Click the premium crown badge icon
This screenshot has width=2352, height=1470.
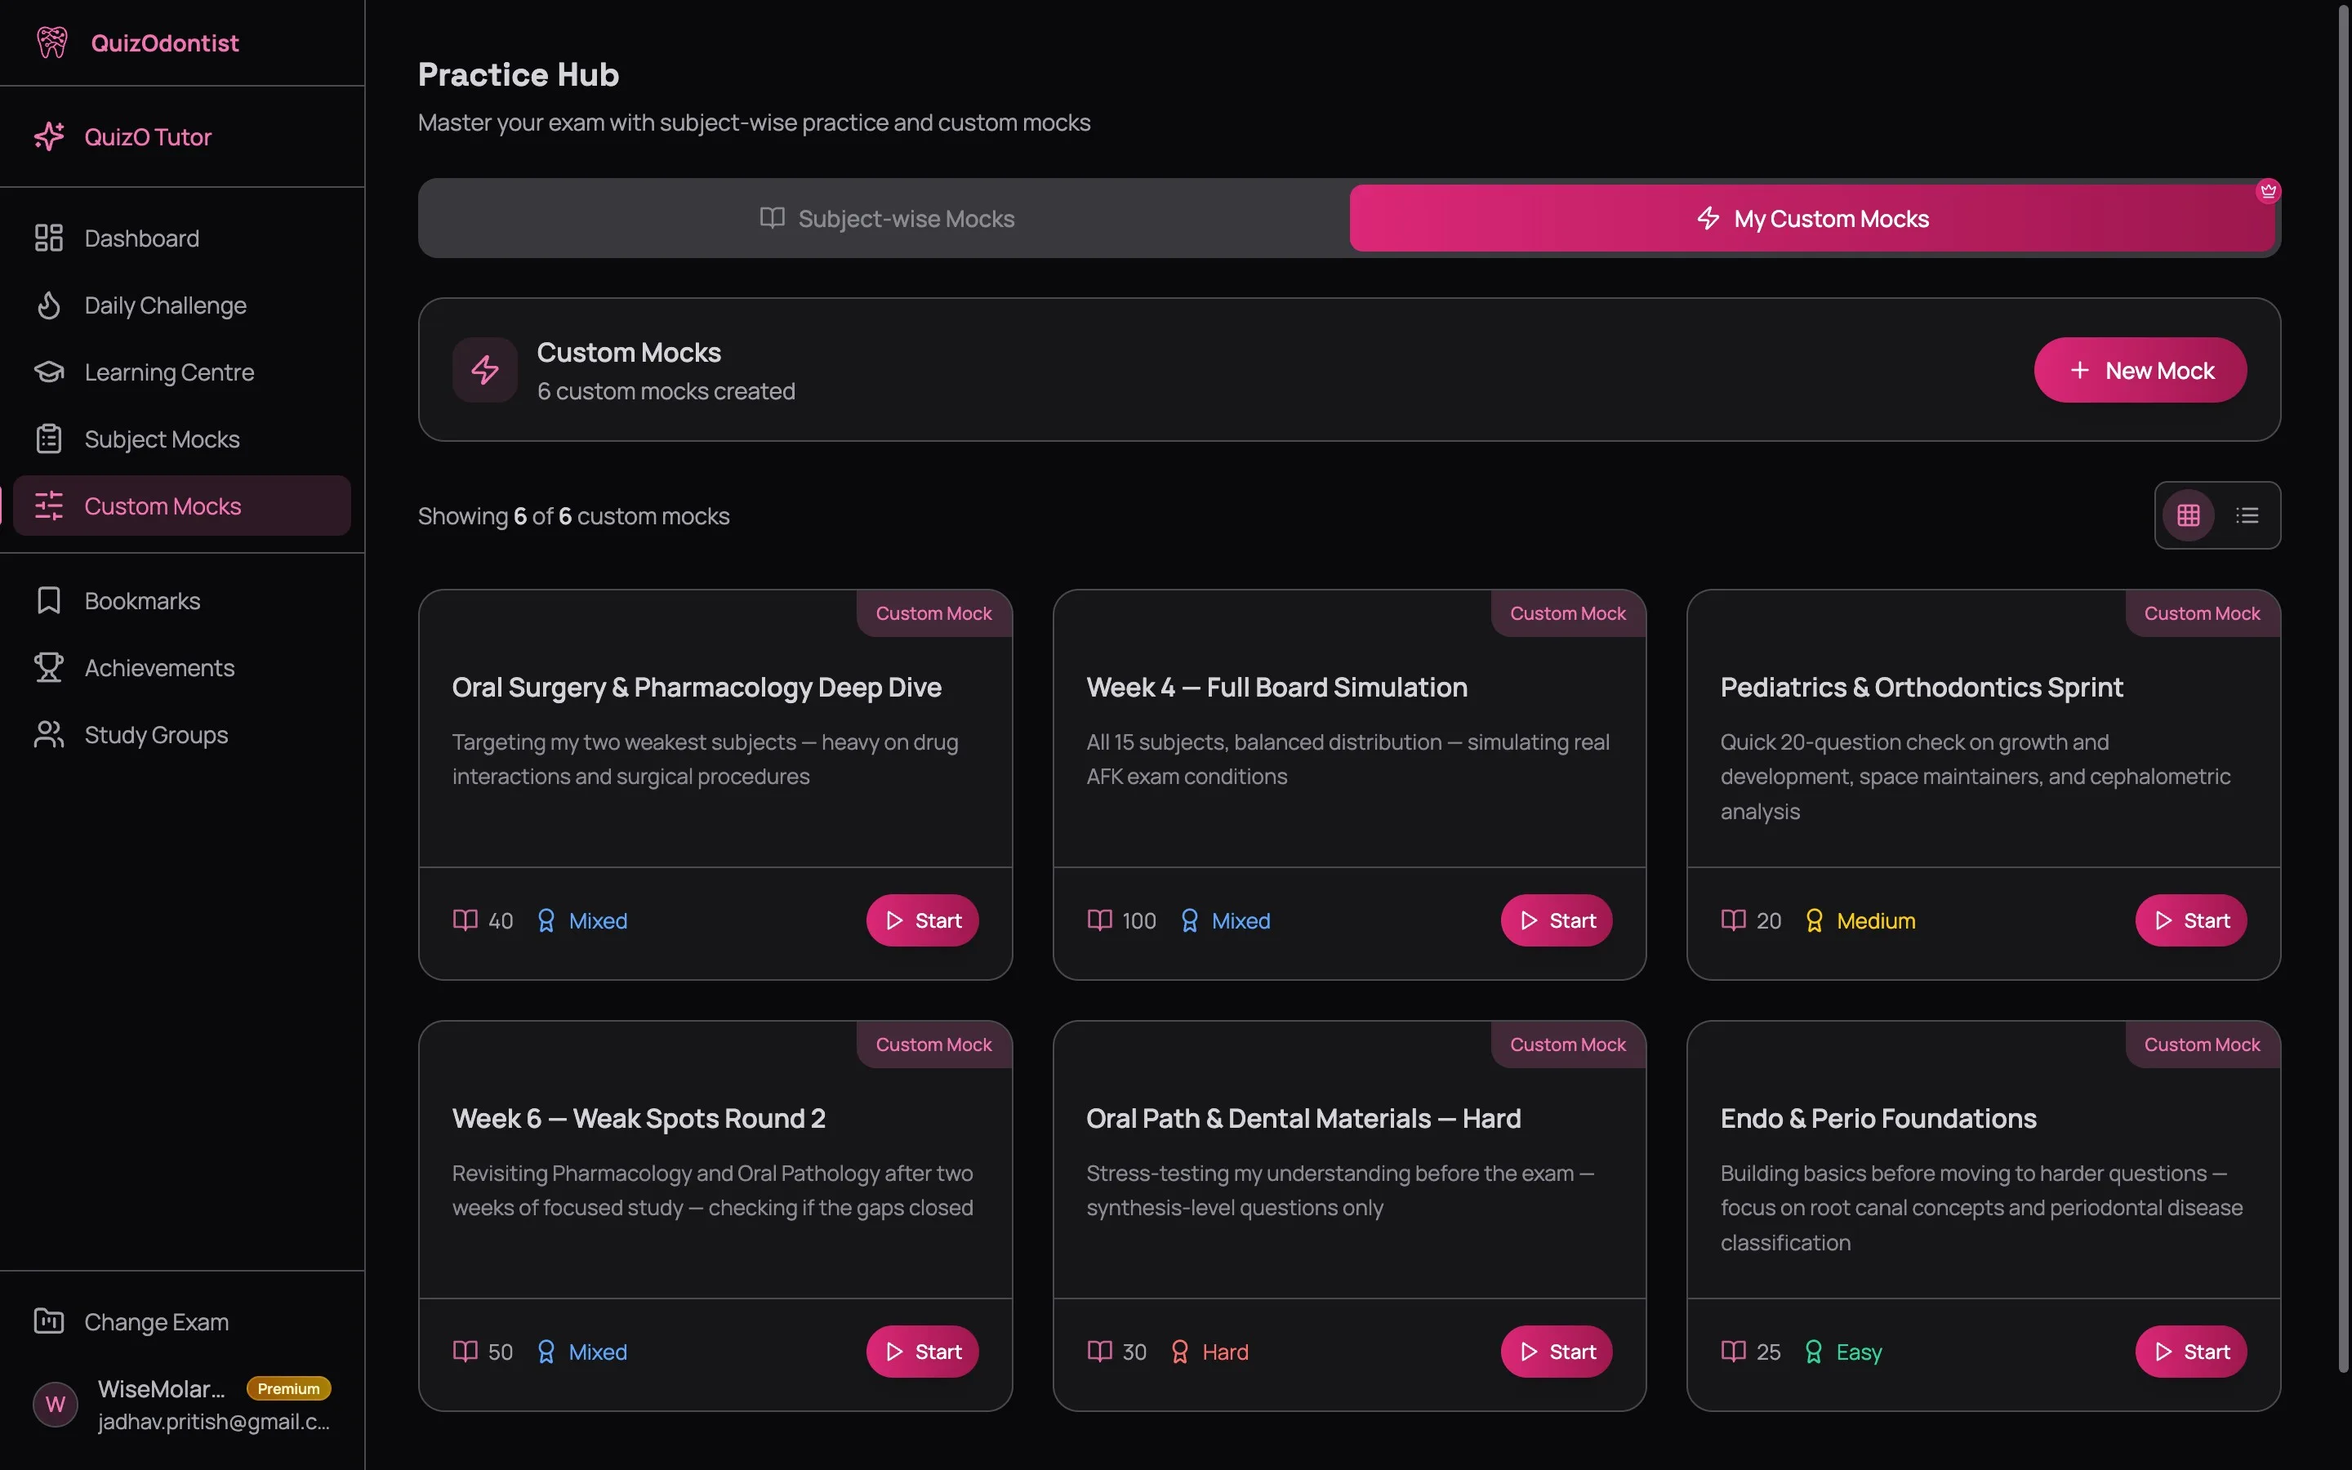click(2269, 192)
